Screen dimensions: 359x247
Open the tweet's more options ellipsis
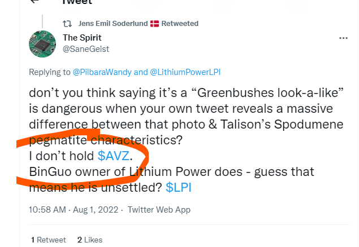pyautogui.click(x=343, y=38)
